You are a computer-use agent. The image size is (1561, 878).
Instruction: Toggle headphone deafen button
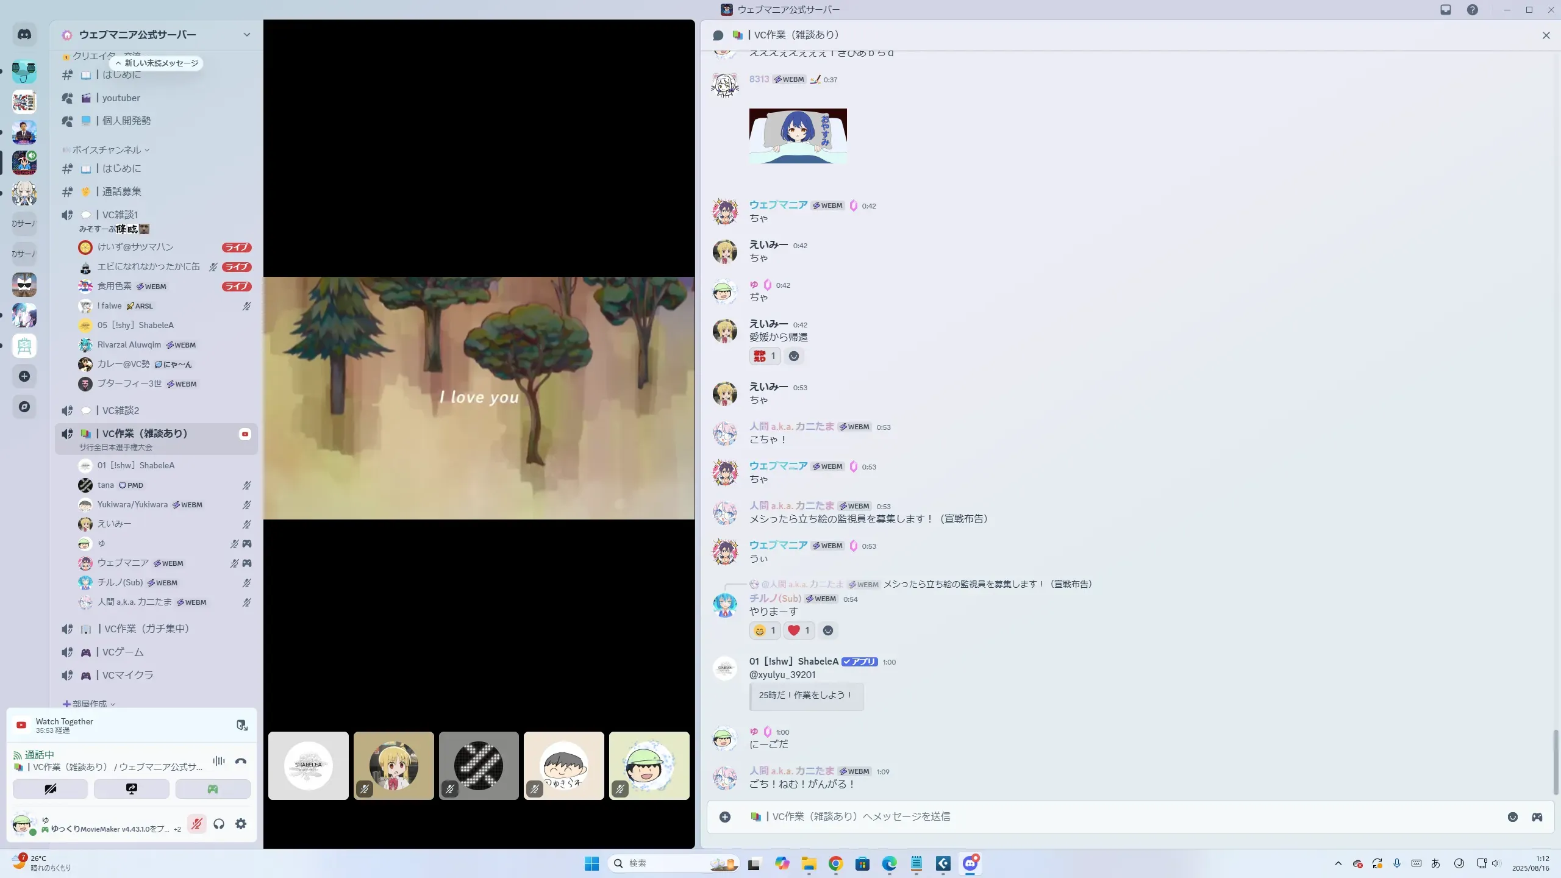point(219,824)
